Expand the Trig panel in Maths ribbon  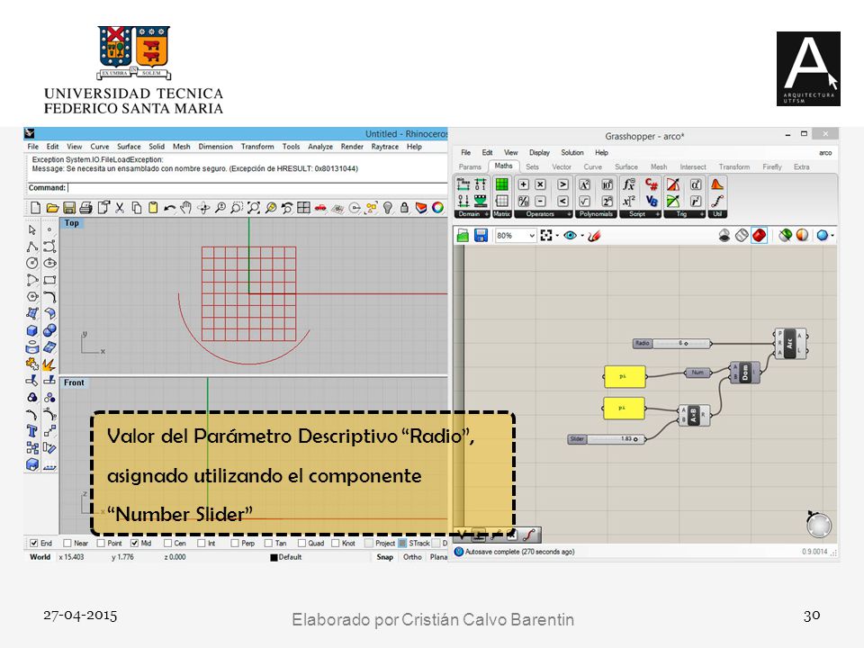[x=702, y=214]
